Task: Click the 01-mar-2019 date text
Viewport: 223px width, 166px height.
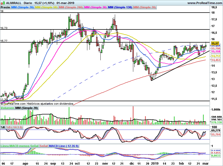Action: point(65,3)
